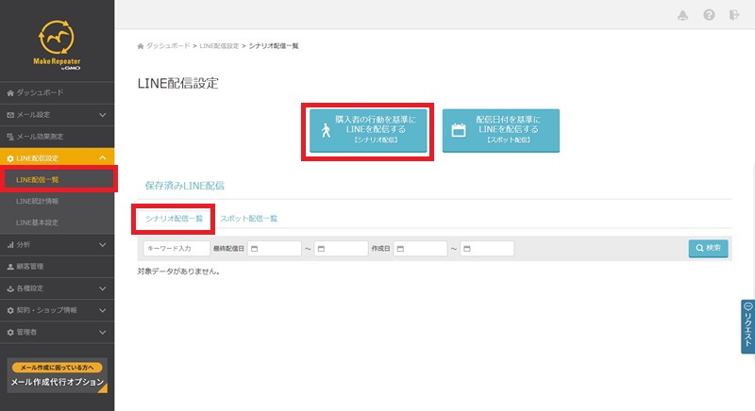This screenshot has width=755, height=411.
Task: Click ダッシュボード breadcrumb link
Action: (x=168, y=45)
